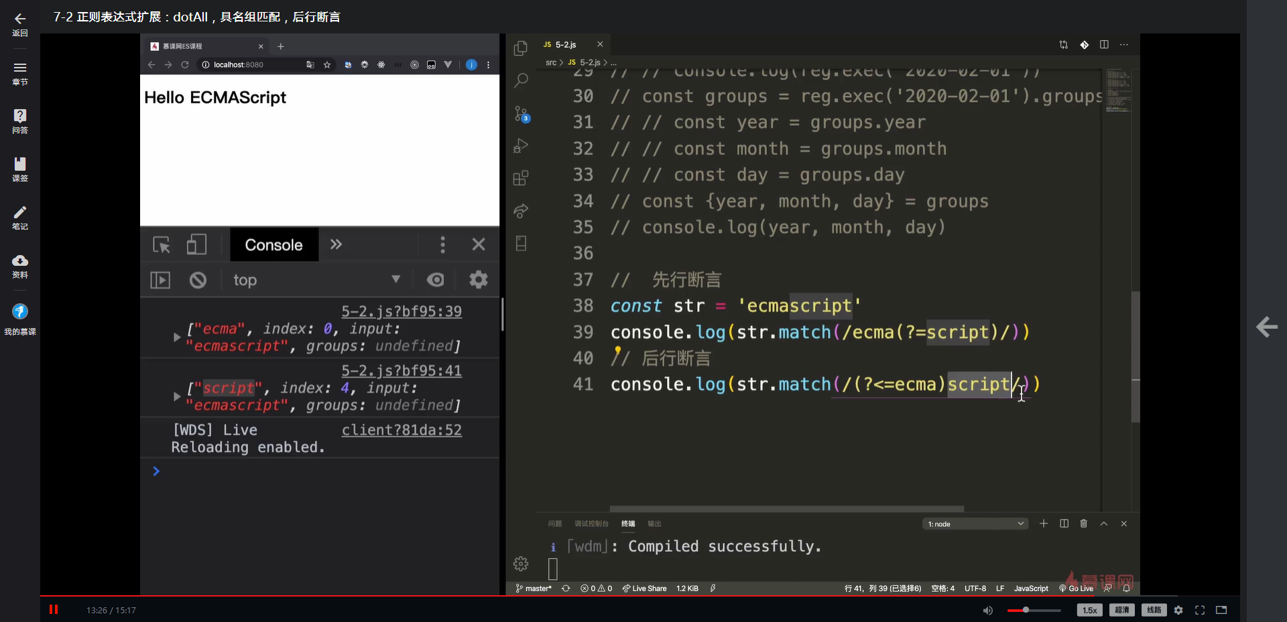Viewport: 1287px width, 622px height.
Task: Switch to the 问题 problems panel tab
Action: 555,524
